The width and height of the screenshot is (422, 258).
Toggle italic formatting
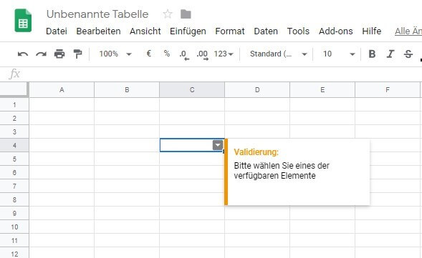[390, 54]
